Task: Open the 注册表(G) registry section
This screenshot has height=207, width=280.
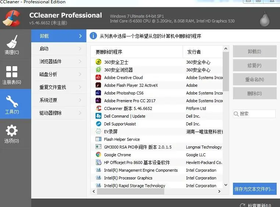Action: pyautogui.click(x=12, y=75)
